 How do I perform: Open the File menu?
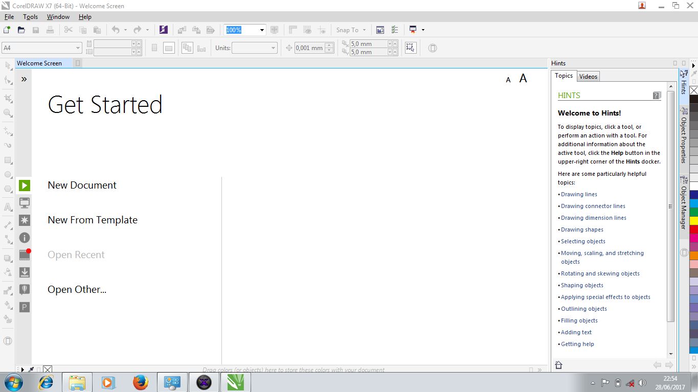[9, 17]
